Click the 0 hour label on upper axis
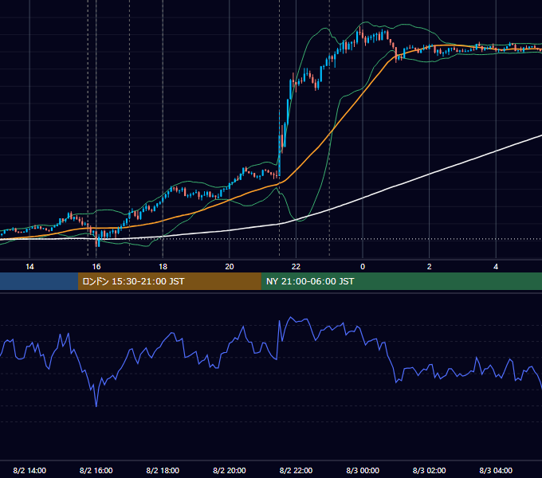 (363, 267)
